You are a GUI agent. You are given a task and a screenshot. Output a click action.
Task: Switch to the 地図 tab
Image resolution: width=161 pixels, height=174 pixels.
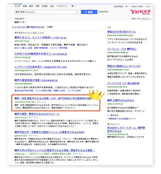[52, 6]
